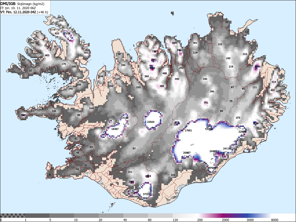Click the blue 3000–8000 legend gradient

(x=259, y=215)
